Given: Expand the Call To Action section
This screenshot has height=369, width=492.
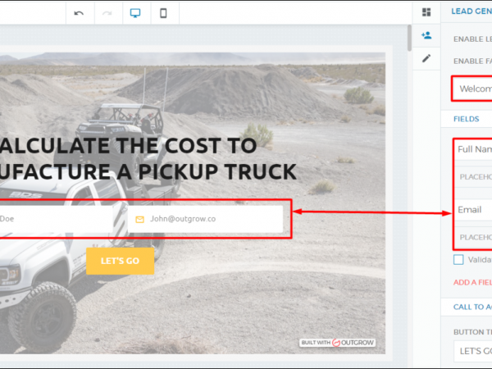Looking at the screenshot, I should coord(471,306).
